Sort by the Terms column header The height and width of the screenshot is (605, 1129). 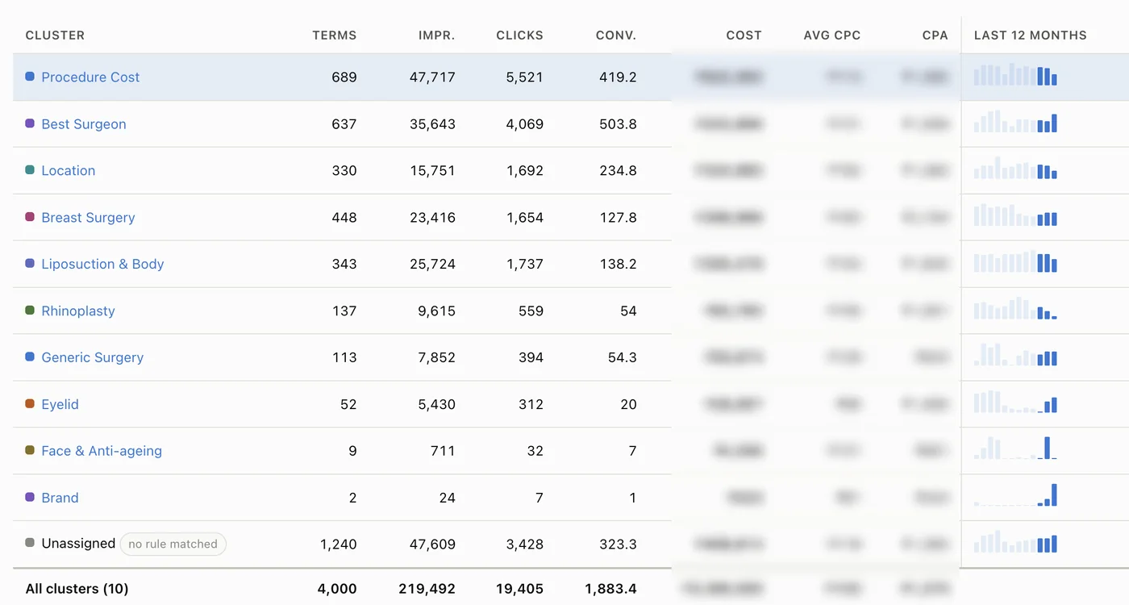pyautogui.click(x=334, y=35)
